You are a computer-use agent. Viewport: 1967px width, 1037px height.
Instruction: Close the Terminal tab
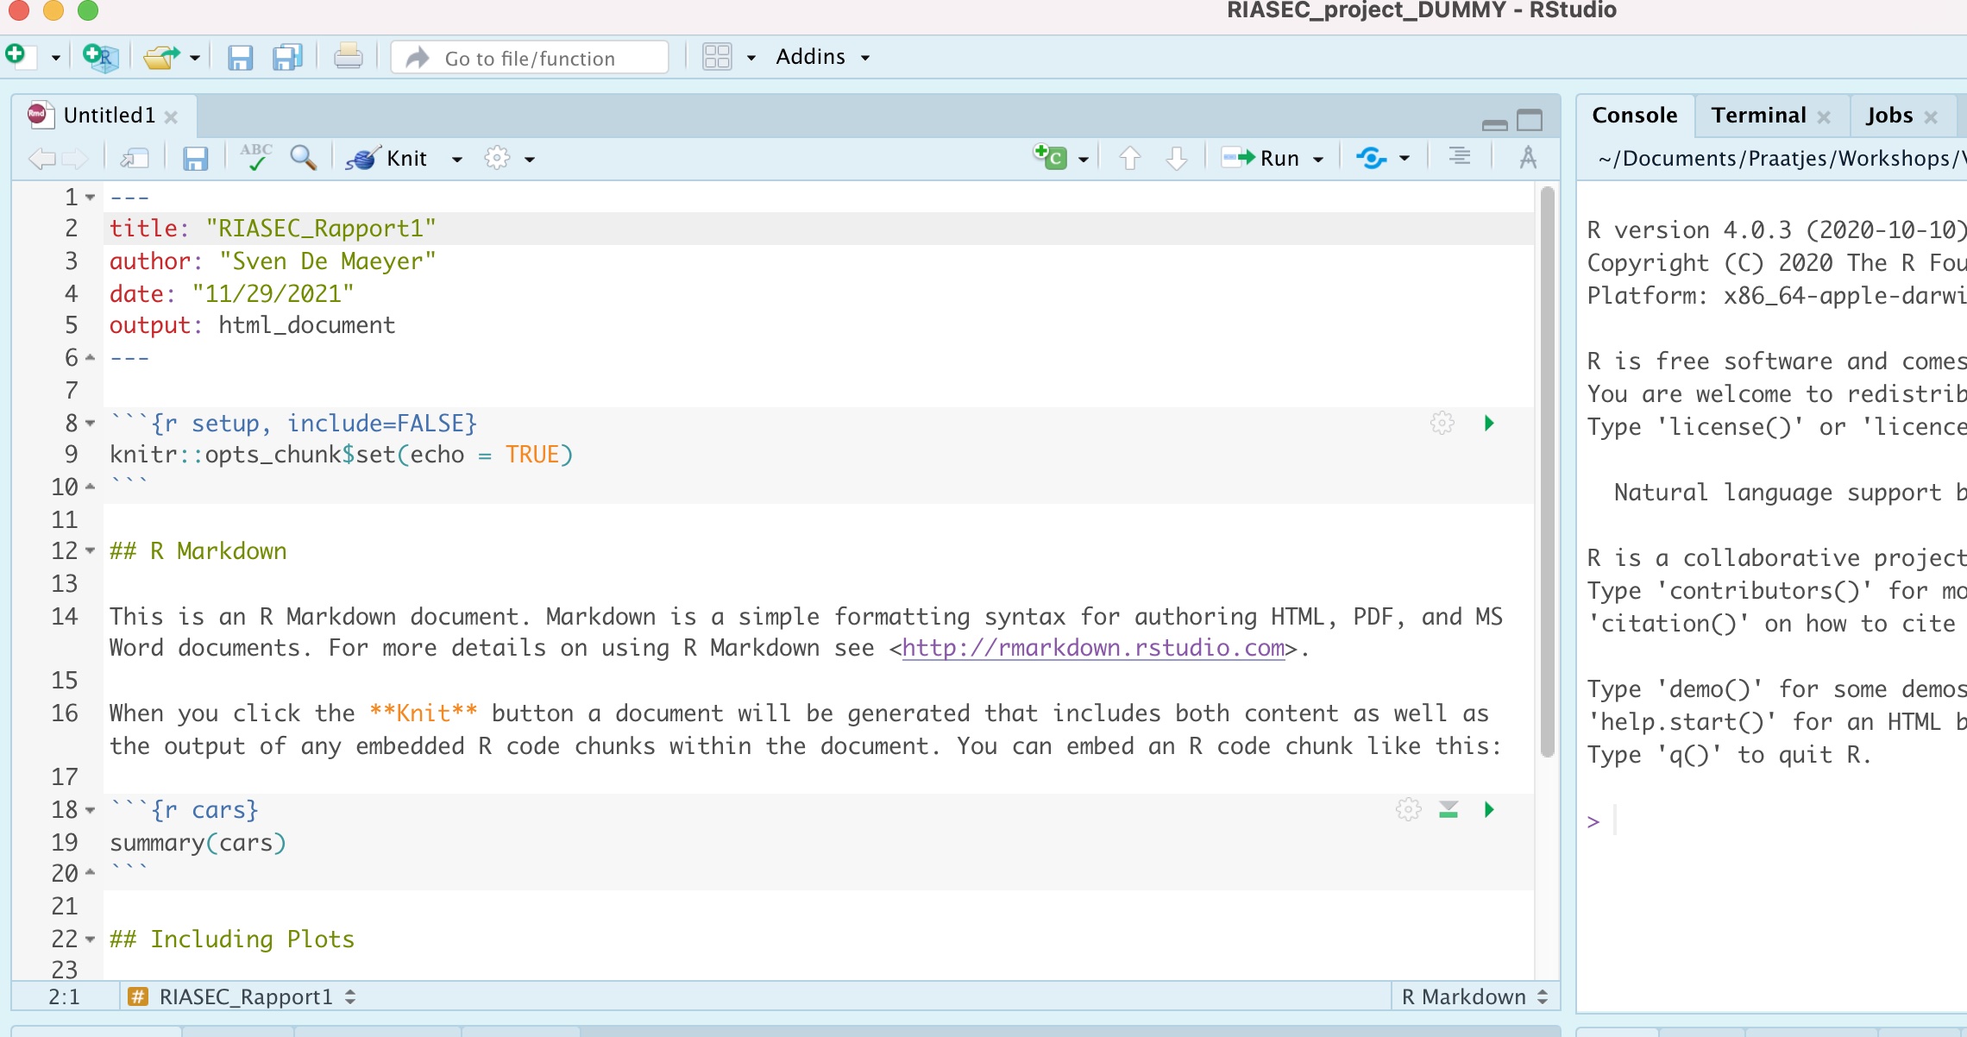pyautogui.click(x=1824, y=117)
